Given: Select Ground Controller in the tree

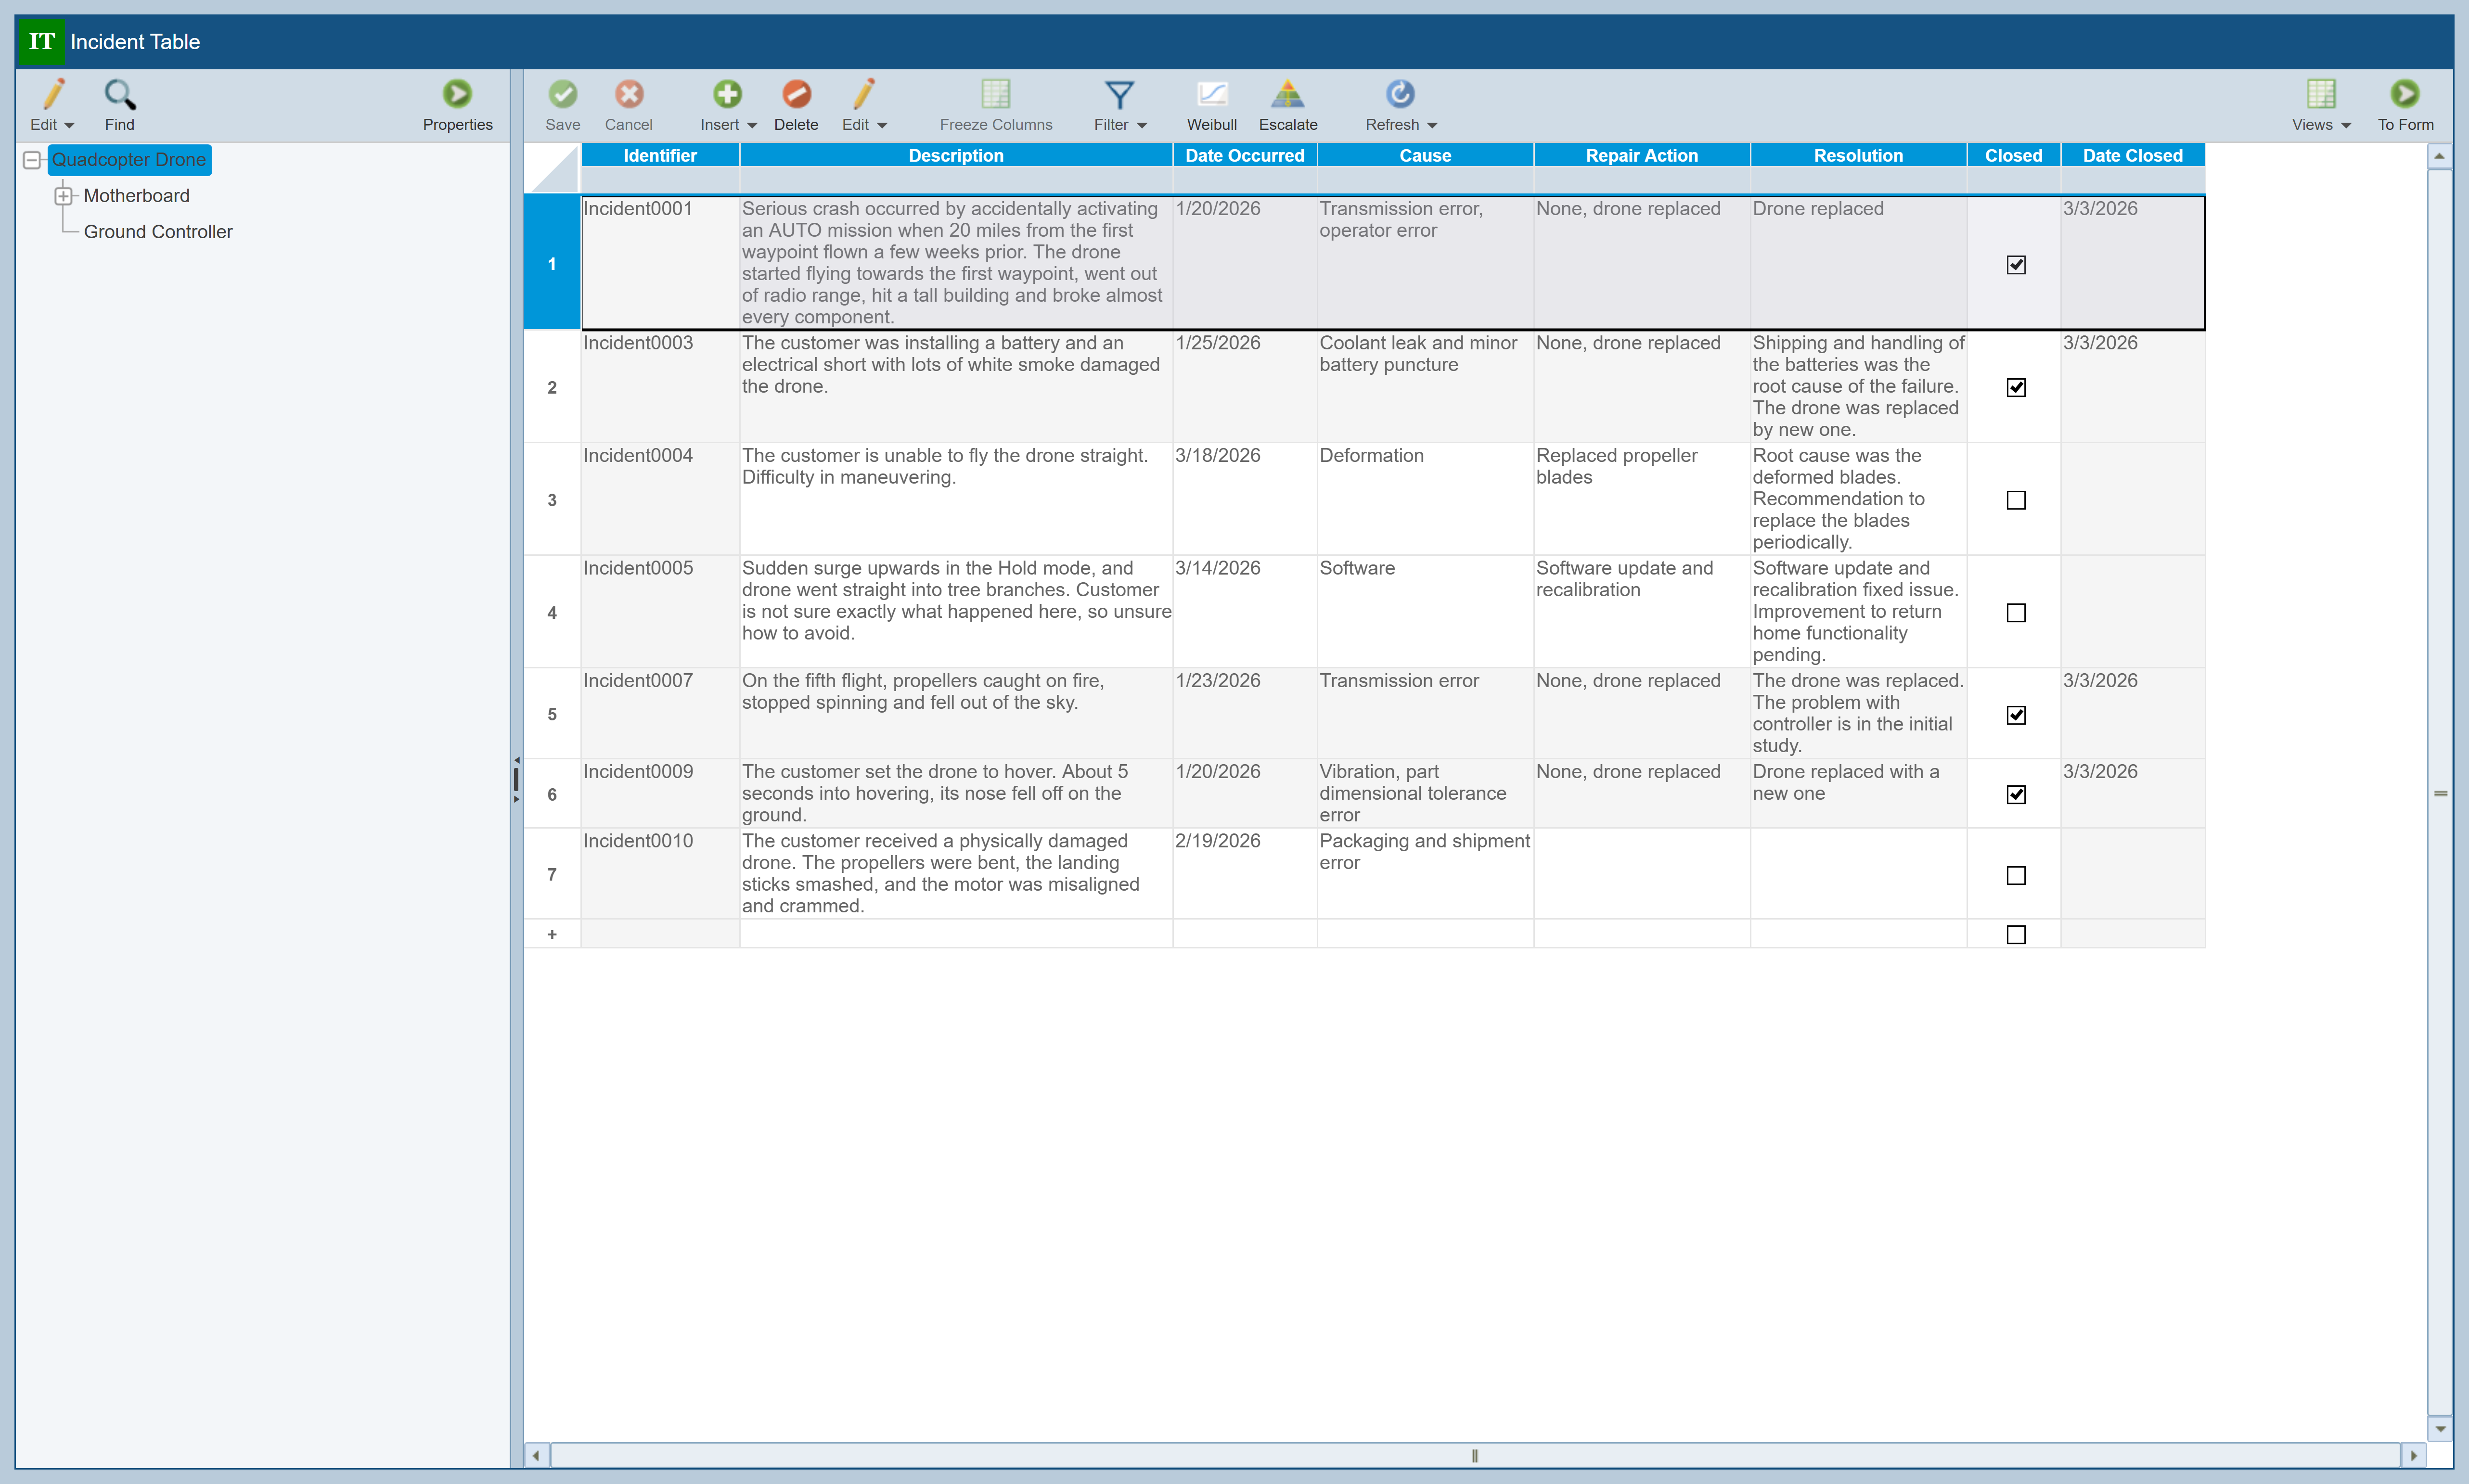Looking at the screenshot, I should pos(157,232).
